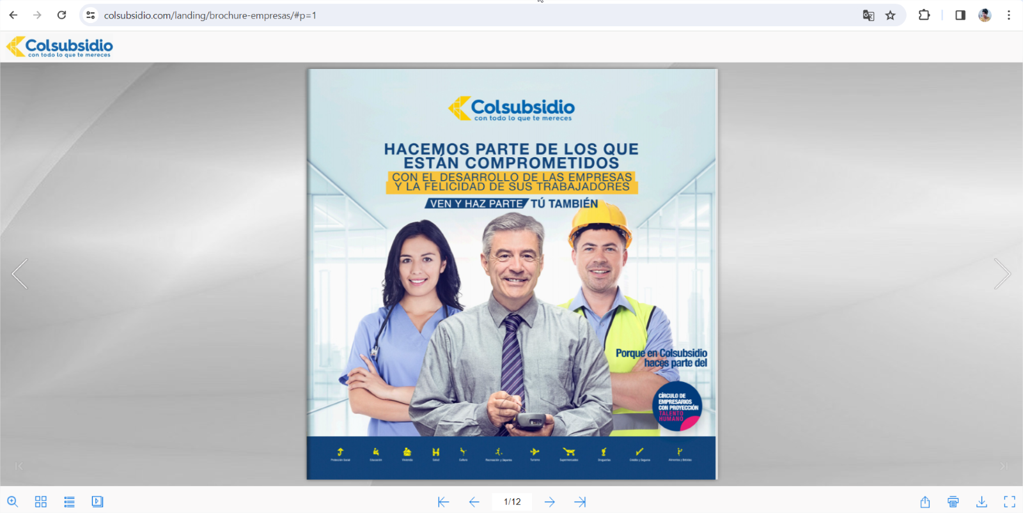Image resolution: width=1023 pixels, height=513 pixels.
Task: Flip to next page with right chevron
Action: (1002, 274)
